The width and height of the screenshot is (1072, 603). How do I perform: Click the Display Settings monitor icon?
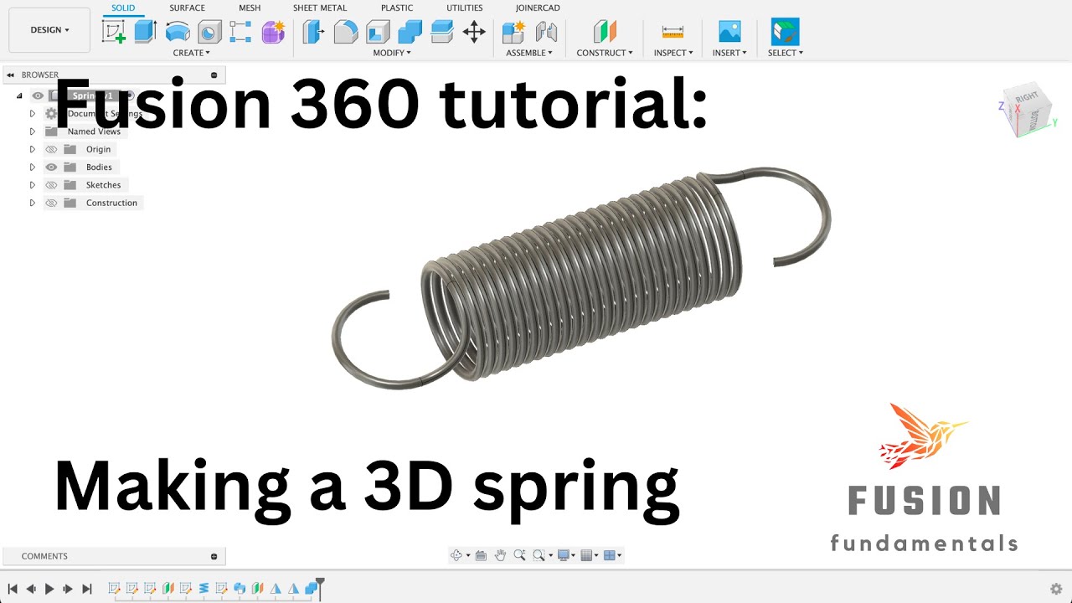click(564, 555)
